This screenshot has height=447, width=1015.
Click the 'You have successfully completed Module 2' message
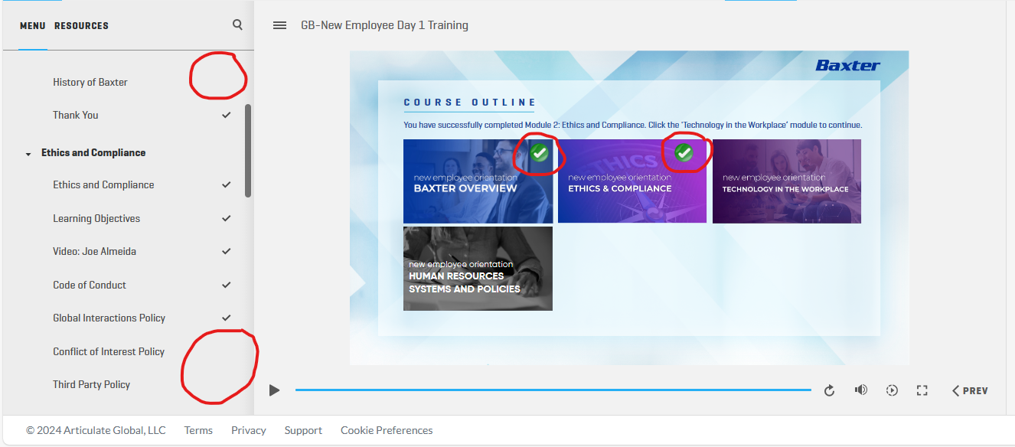(633, 125)
